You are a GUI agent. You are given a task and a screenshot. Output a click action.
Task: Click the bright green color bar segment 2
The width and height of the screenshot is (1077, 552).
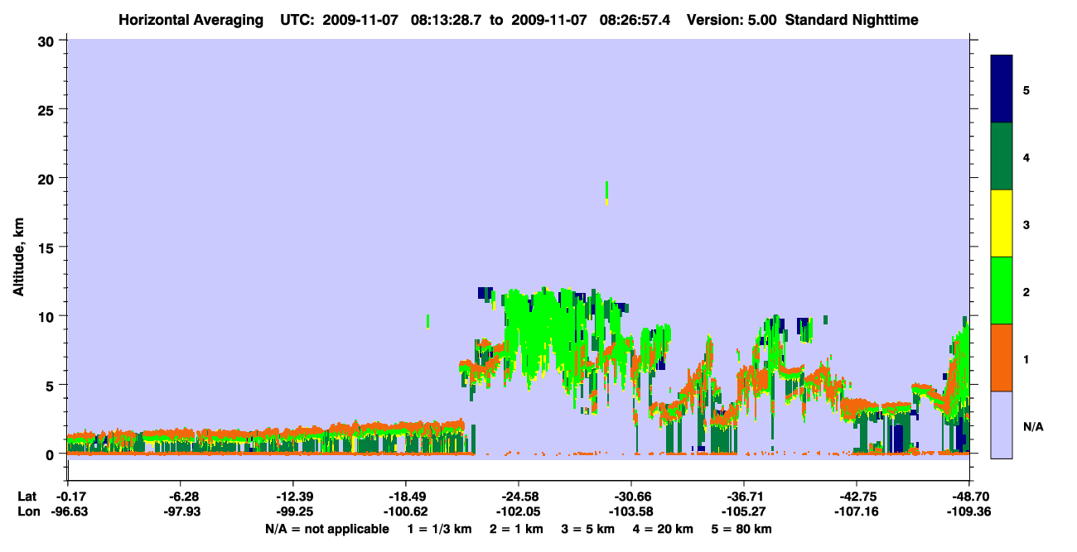click(x=1002, y=290)
